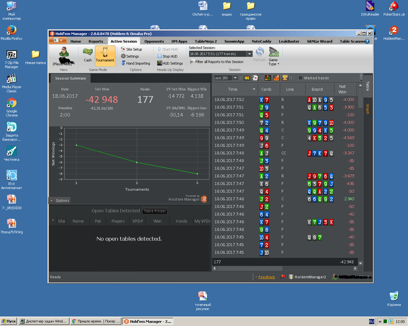The image size is (408, 326).
Task: Open Settings in Options group
Action: click(x=130, y=56)
